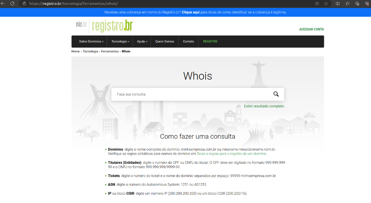Click 'Exibir resultado completo' link
The image size is (371, 203).
click(x=264, y=106)
